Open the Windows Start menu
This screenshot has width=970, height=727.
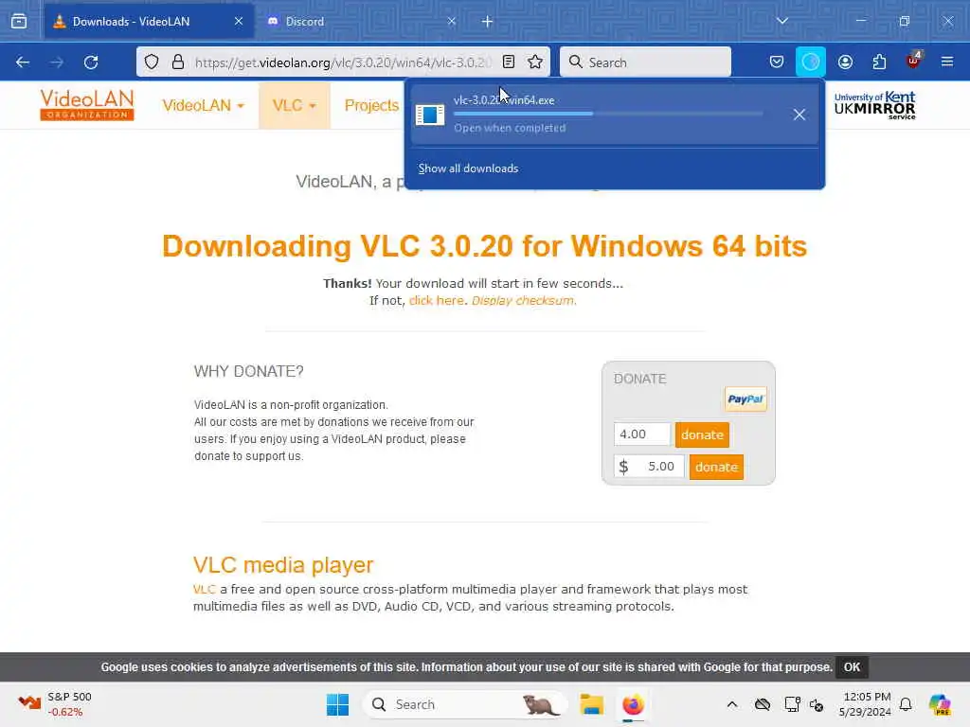(338, 704)
